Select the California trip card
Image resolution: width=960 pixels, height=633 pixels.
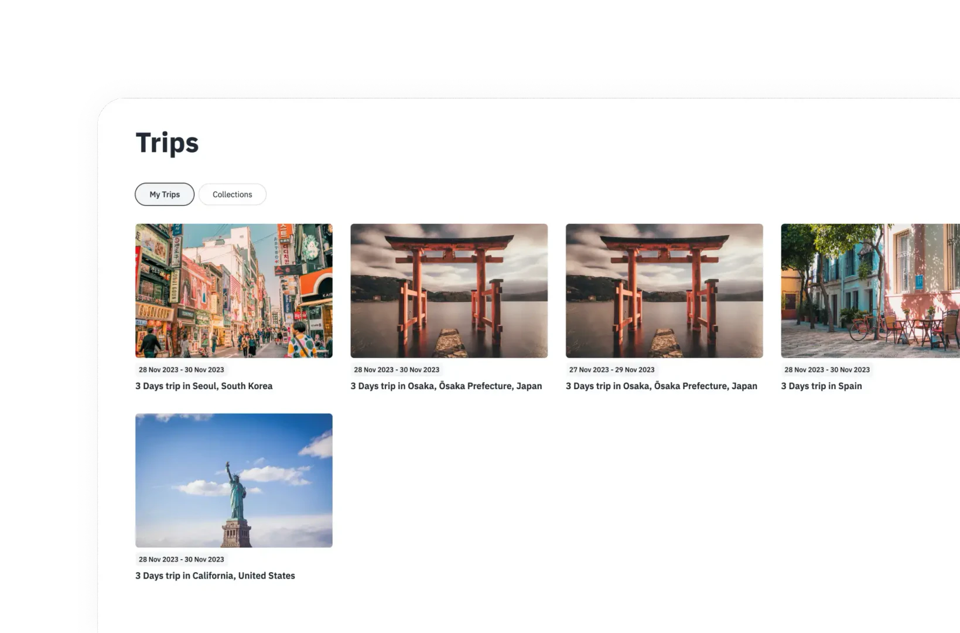tap(234, 495)
